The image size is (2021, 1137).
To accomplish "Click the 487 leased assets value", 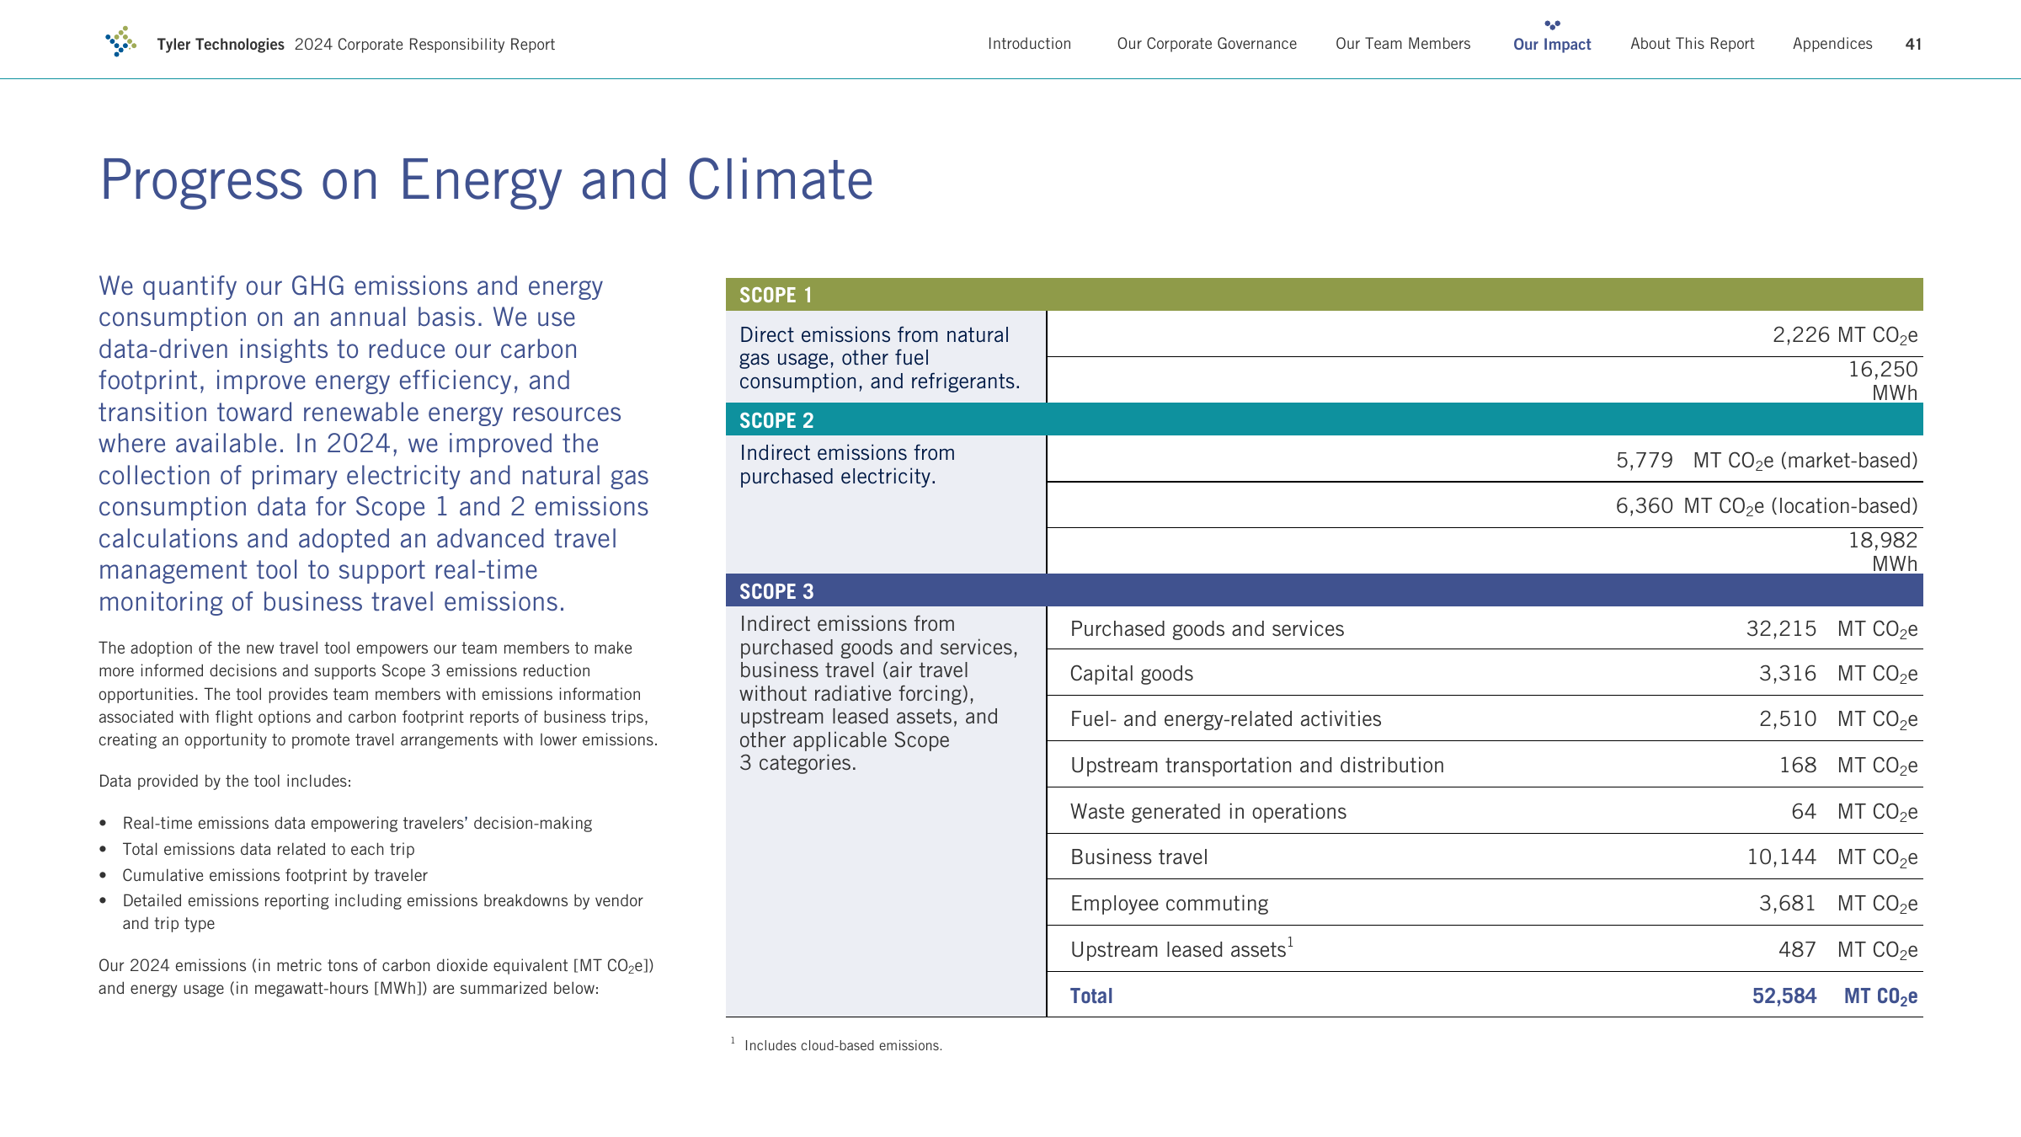I will pyautogui.click(x=1797, y=950).
